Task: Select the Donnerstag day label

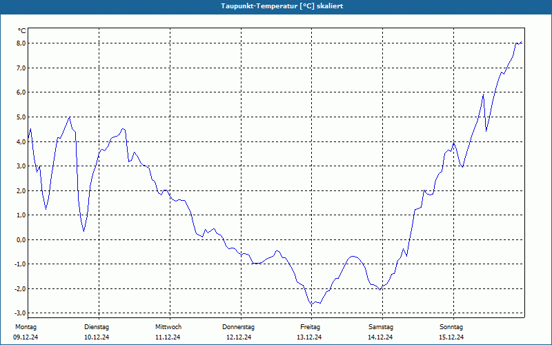Action: point(239,327)
